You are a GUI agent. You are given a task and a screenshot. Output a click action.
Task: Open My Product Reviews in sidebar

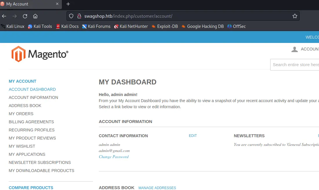(32, 138)
